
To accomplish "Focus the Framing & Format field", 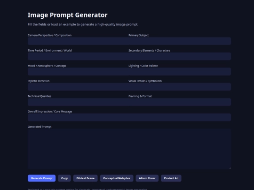I will [180, 102].
